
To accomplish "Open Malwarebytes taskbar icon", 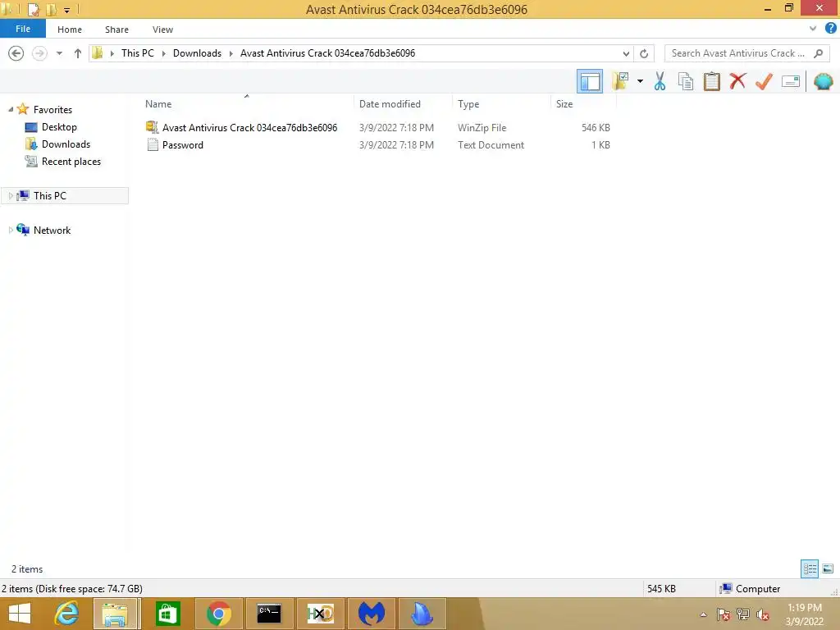I will pos(372,614).
